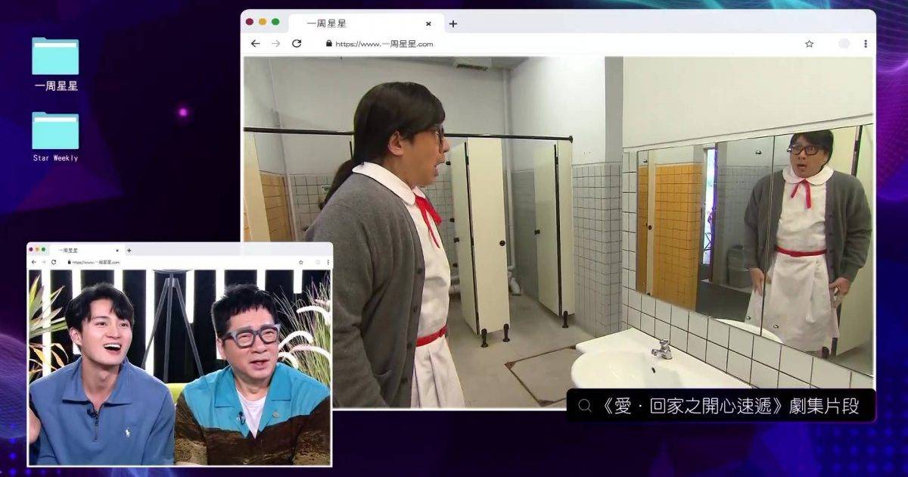Click forward arrow in small browser window
The height and width of the screenshot is (477, 908).
click(x=44, y=262)
